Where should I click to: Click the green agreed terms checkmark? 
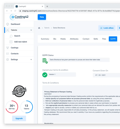point(45,75)
